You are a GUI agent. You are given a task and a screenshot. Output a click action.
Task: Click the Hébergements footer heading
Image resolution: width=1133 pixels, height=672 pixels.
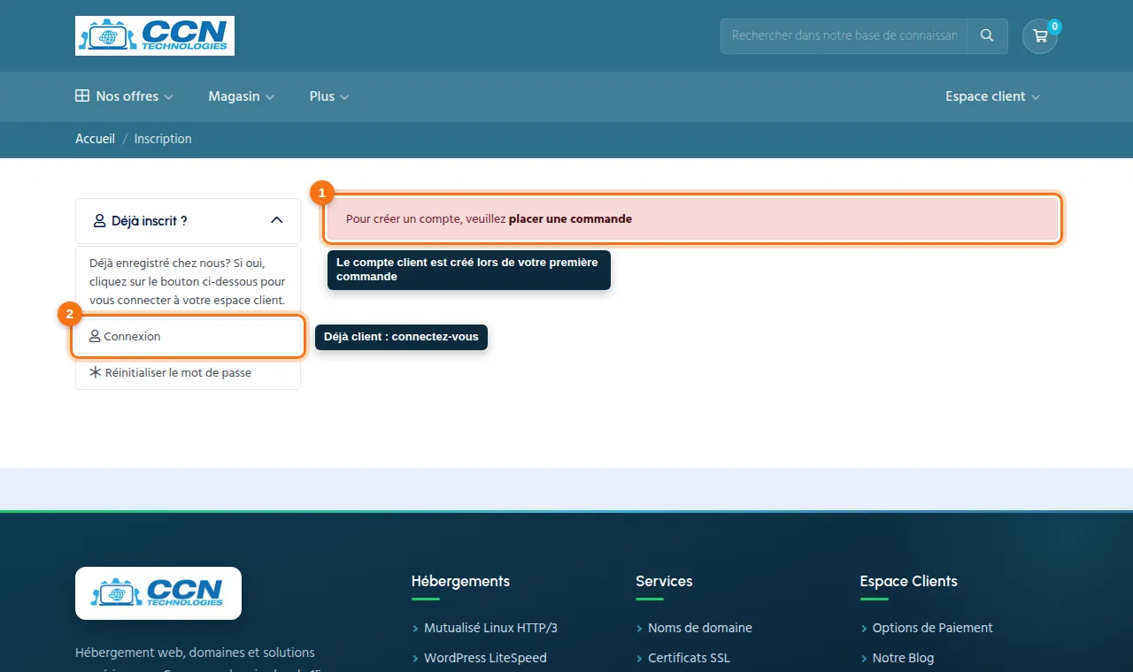pyautogui.click(x=460, y=581)
